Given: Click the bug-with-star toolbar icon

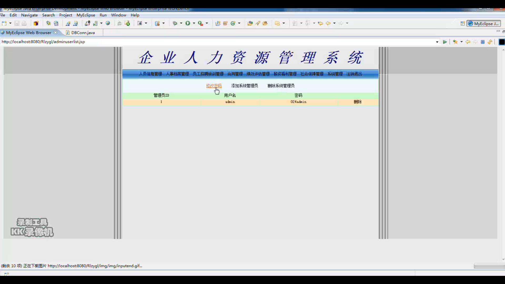Looking at the screenshot, I should 48,23.
